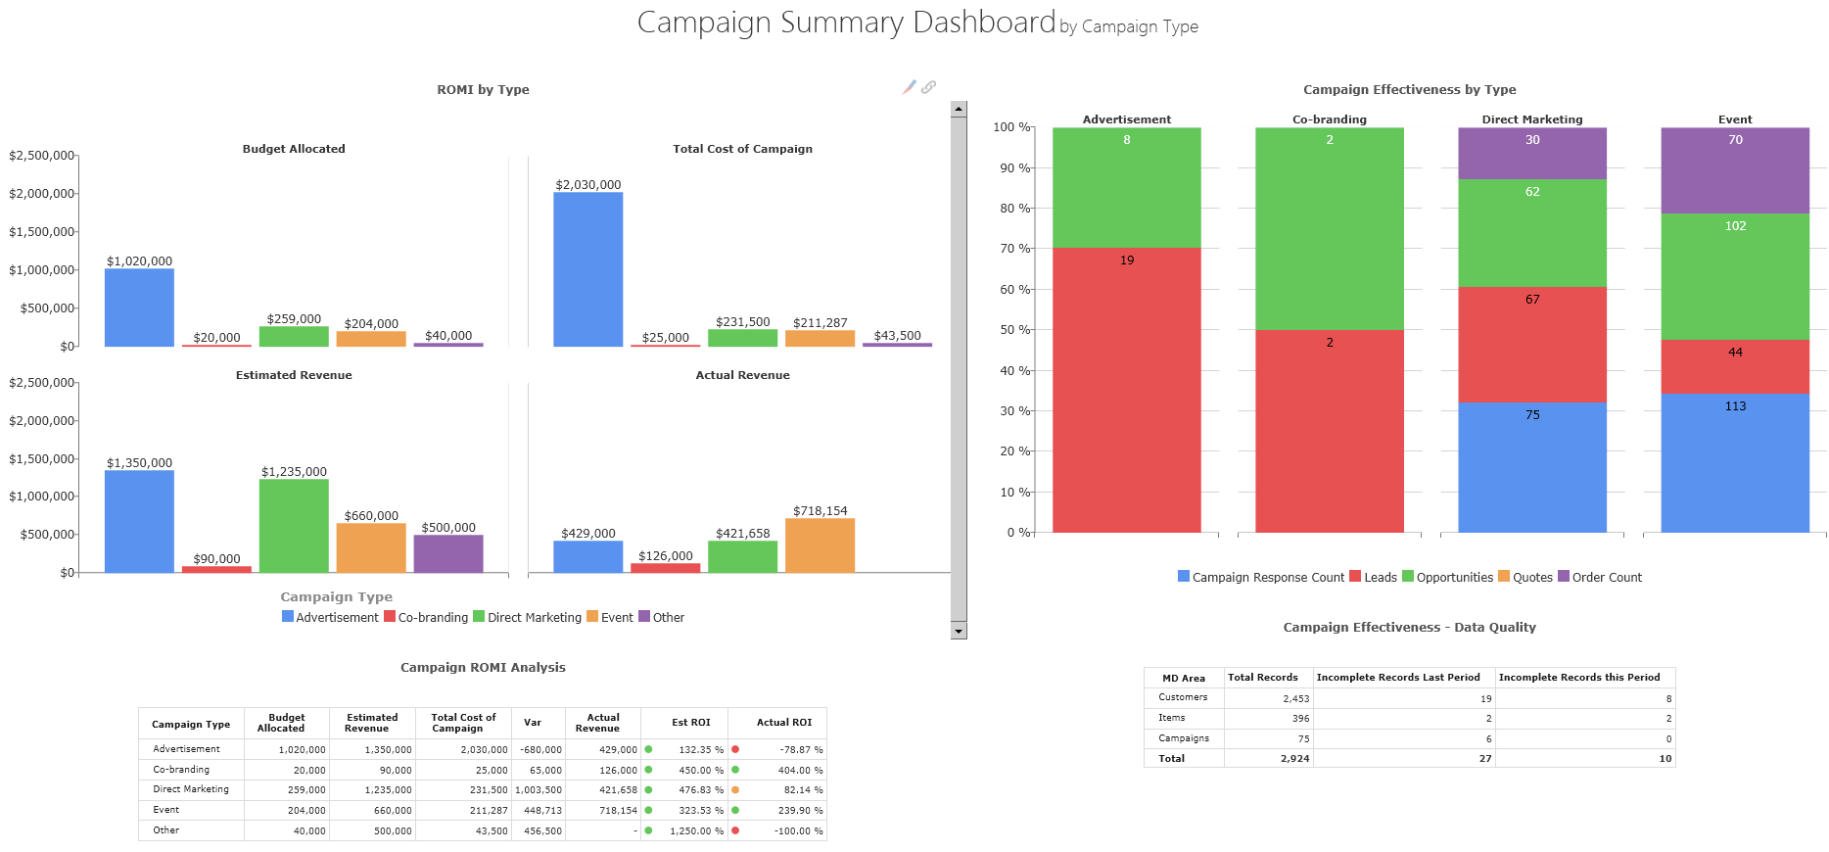Click the $2,030,000 Advertisement total cost bar
The height and width of the screenshot is (852, 1829).
[587, 269]
